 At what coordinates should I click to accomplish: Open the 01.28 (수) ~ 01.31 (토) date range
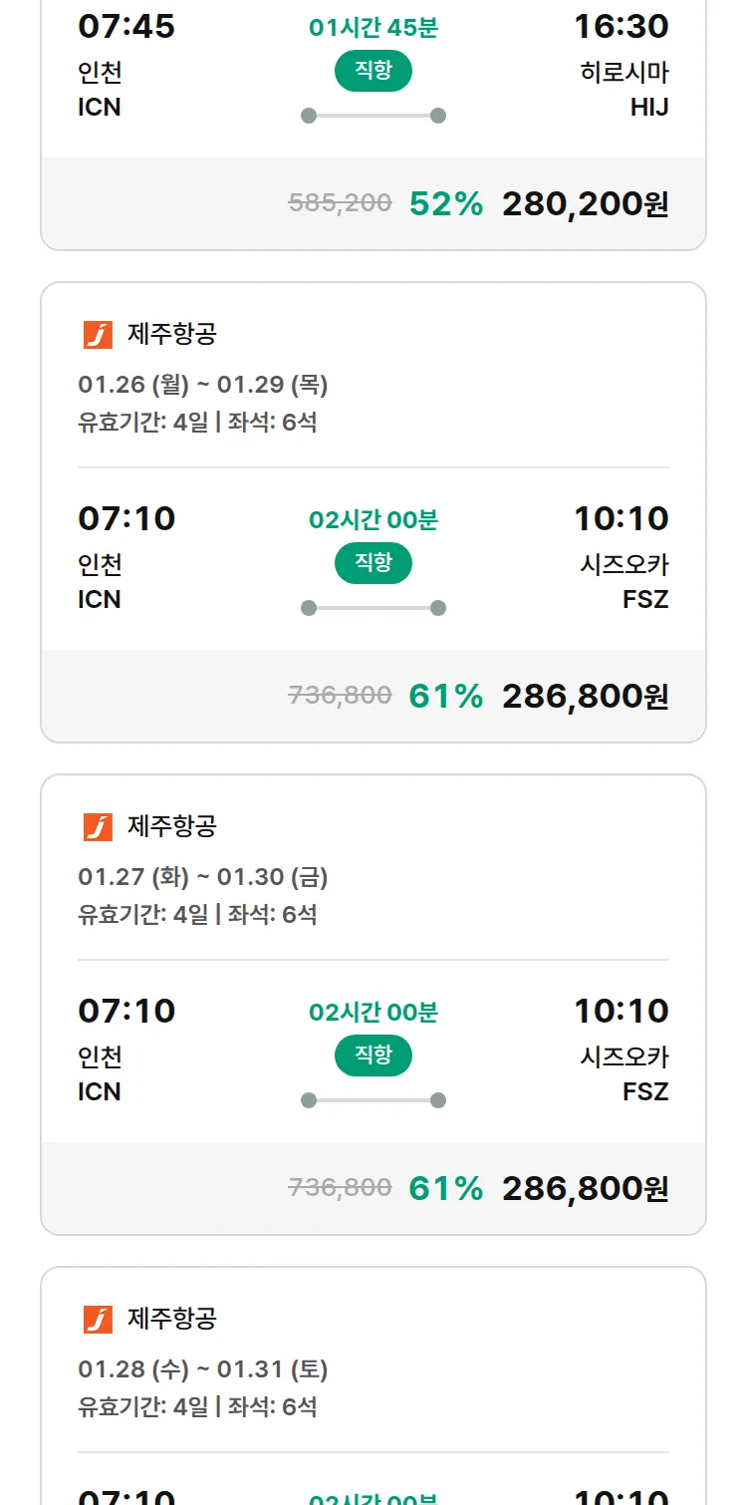203,1369
